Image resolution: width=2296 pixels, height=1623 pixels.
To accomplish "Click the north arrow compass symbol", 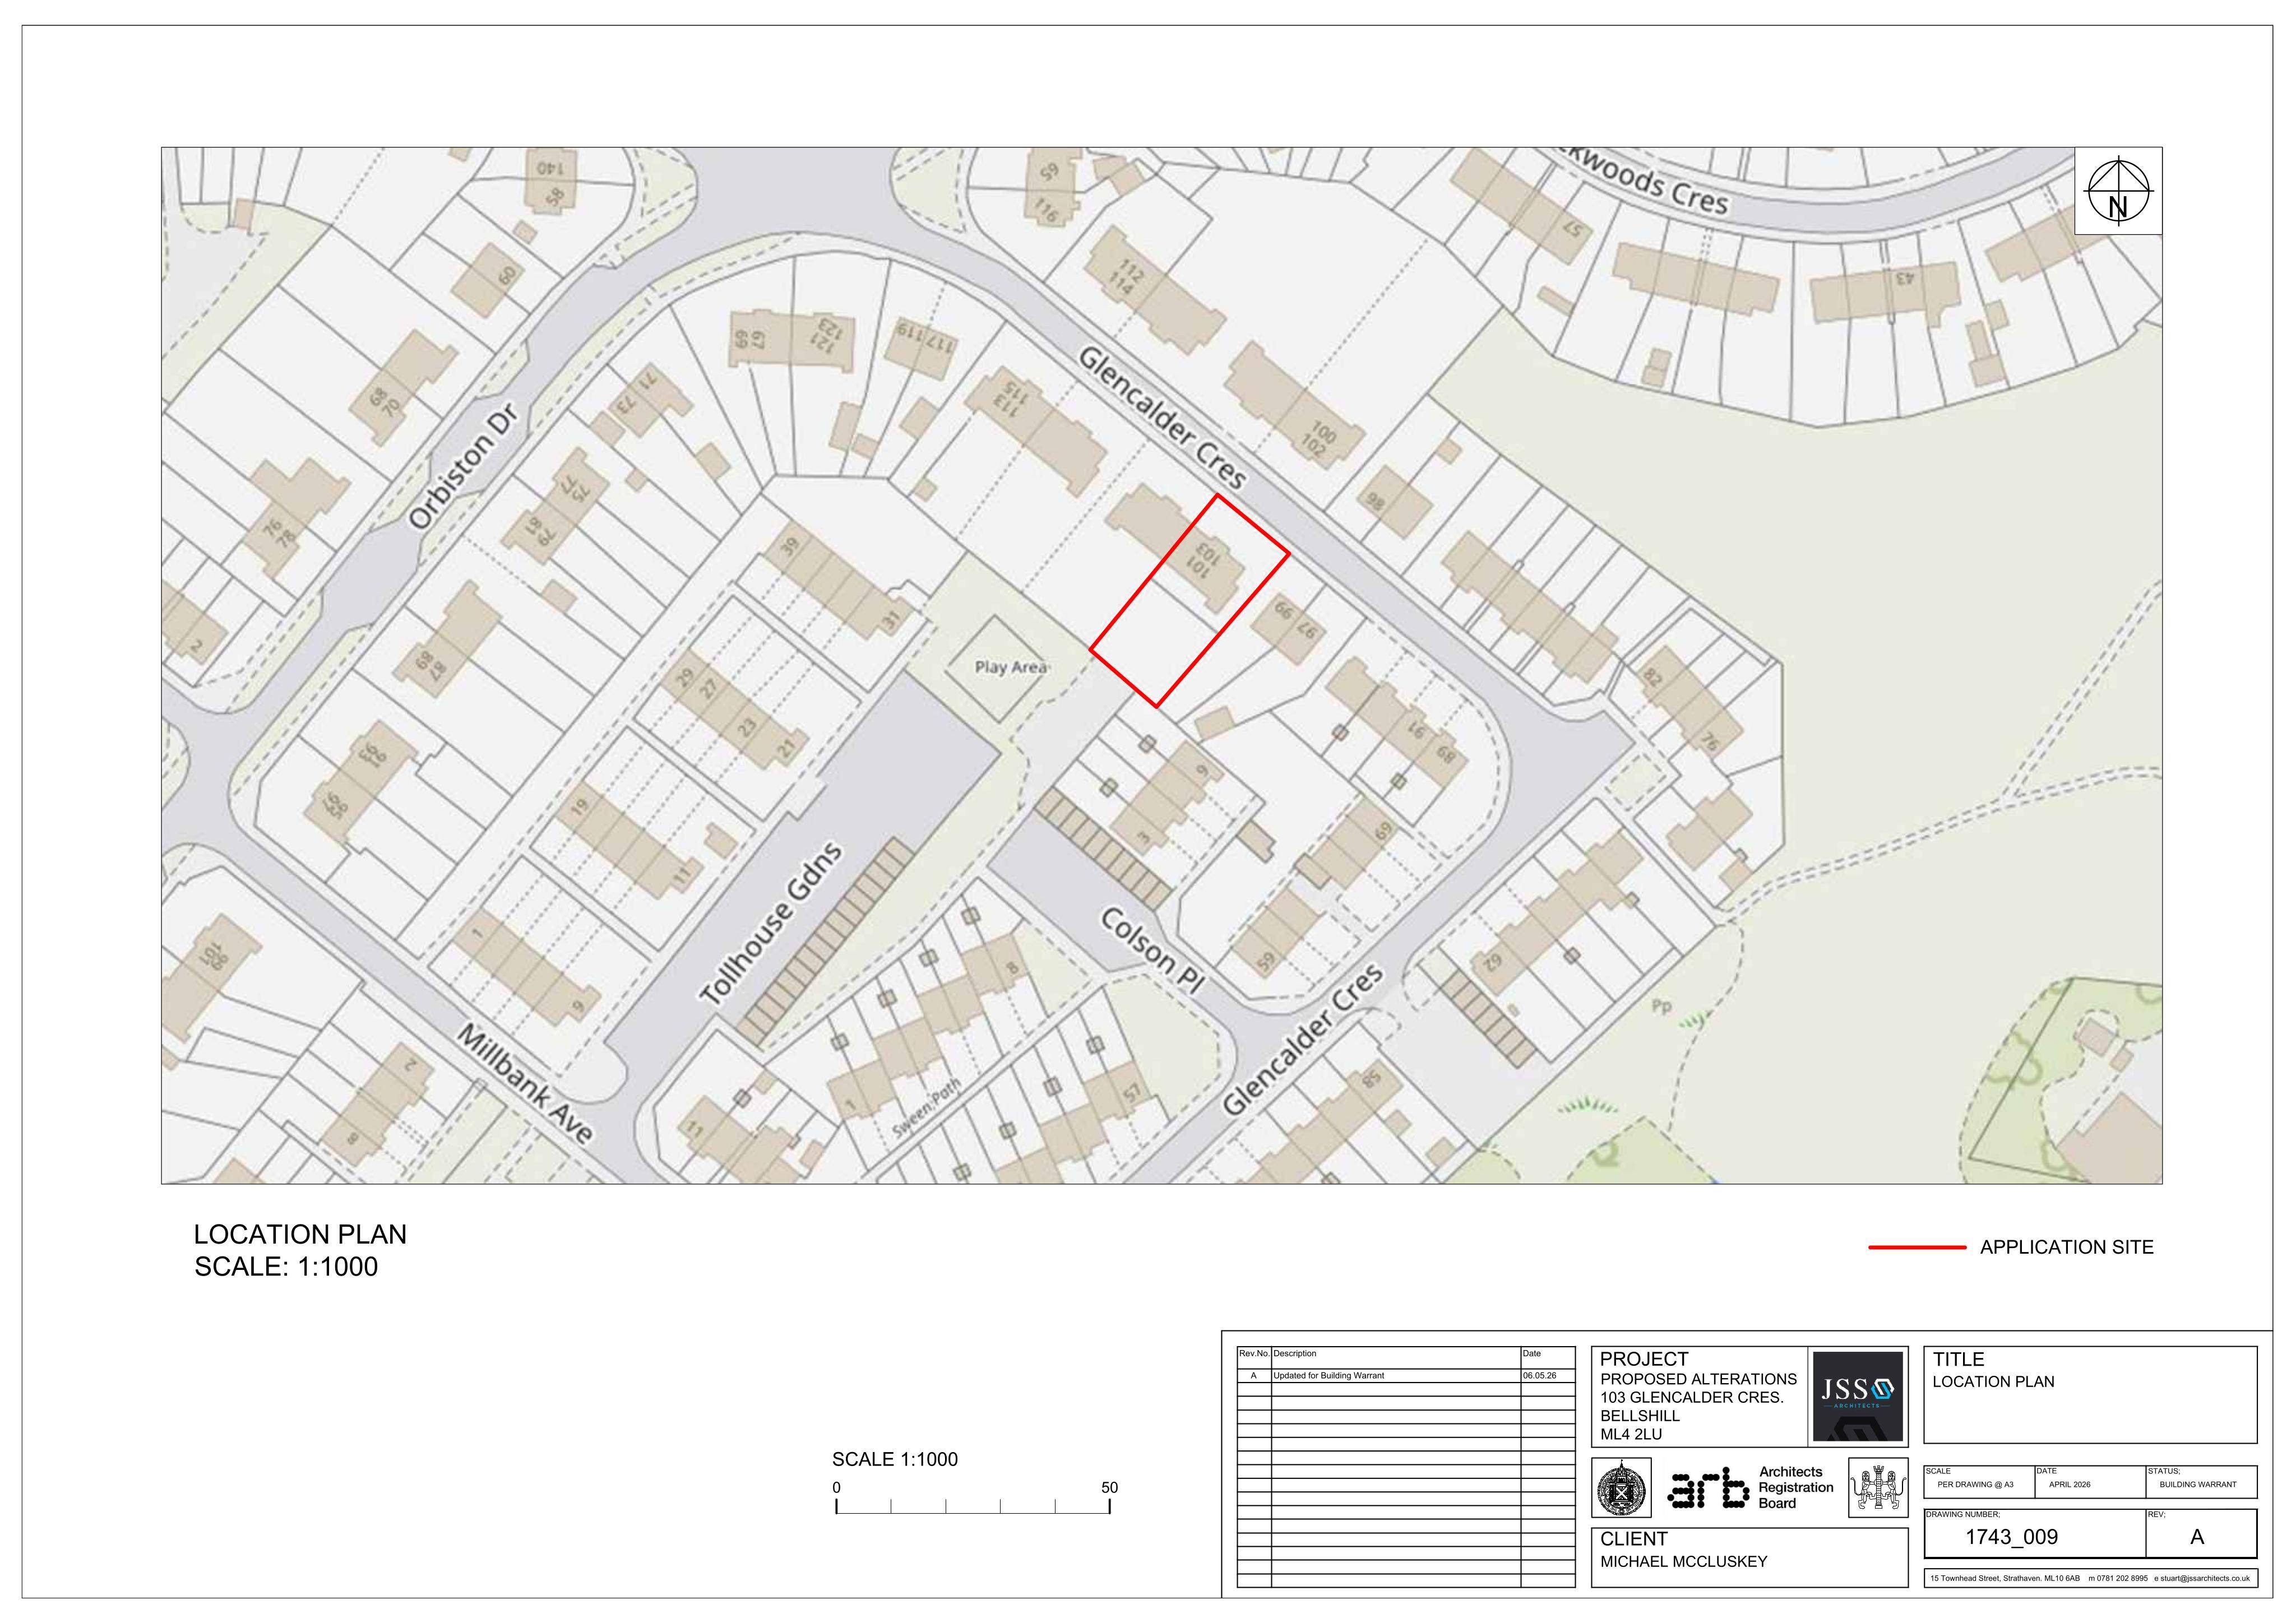I will (x=2118, y=191).
